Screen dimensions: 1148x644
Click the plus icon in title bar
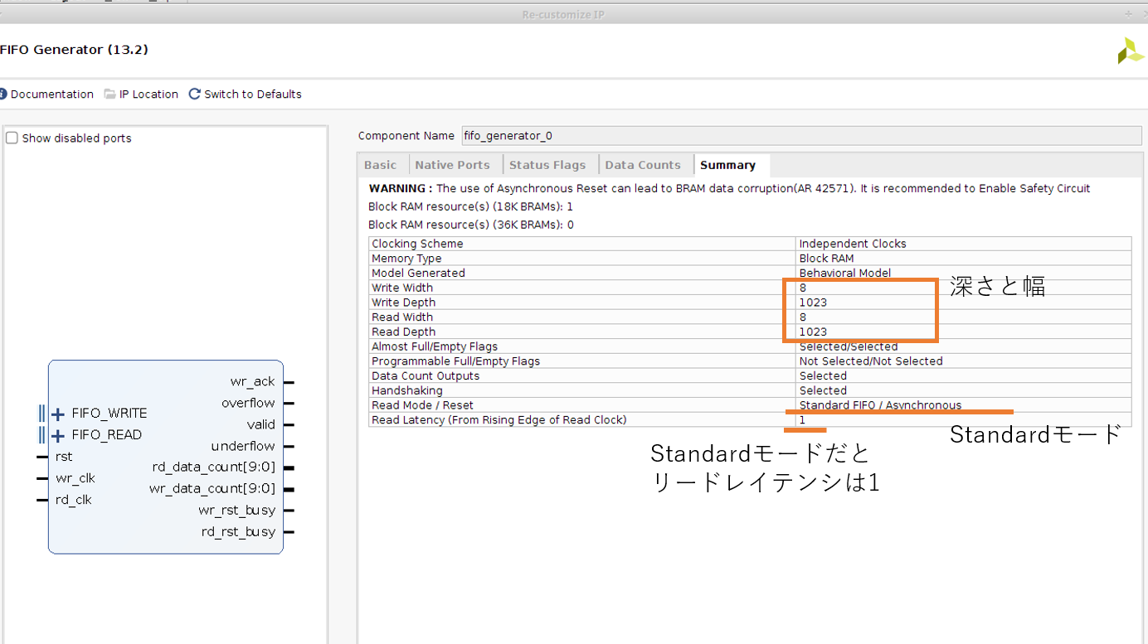click(1128, 14)
